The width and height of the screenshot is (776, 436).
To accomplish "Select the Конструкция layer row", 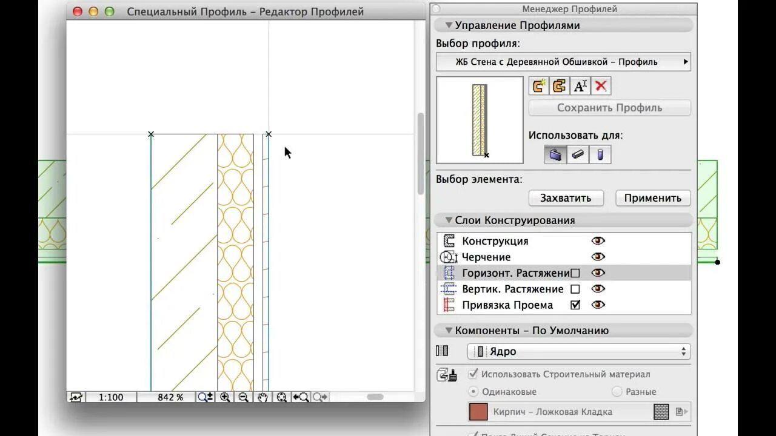I will [x=564, y=241].
